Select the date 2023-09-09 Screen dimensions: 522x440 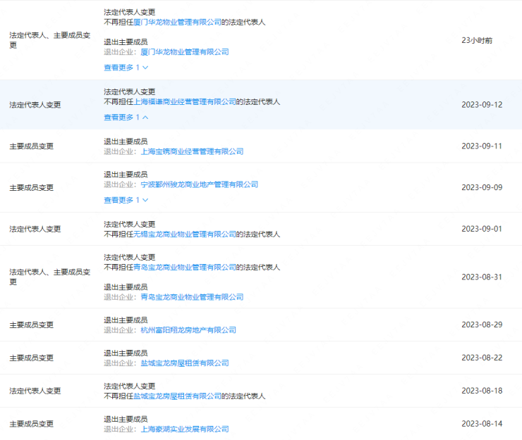pos(482,187)
